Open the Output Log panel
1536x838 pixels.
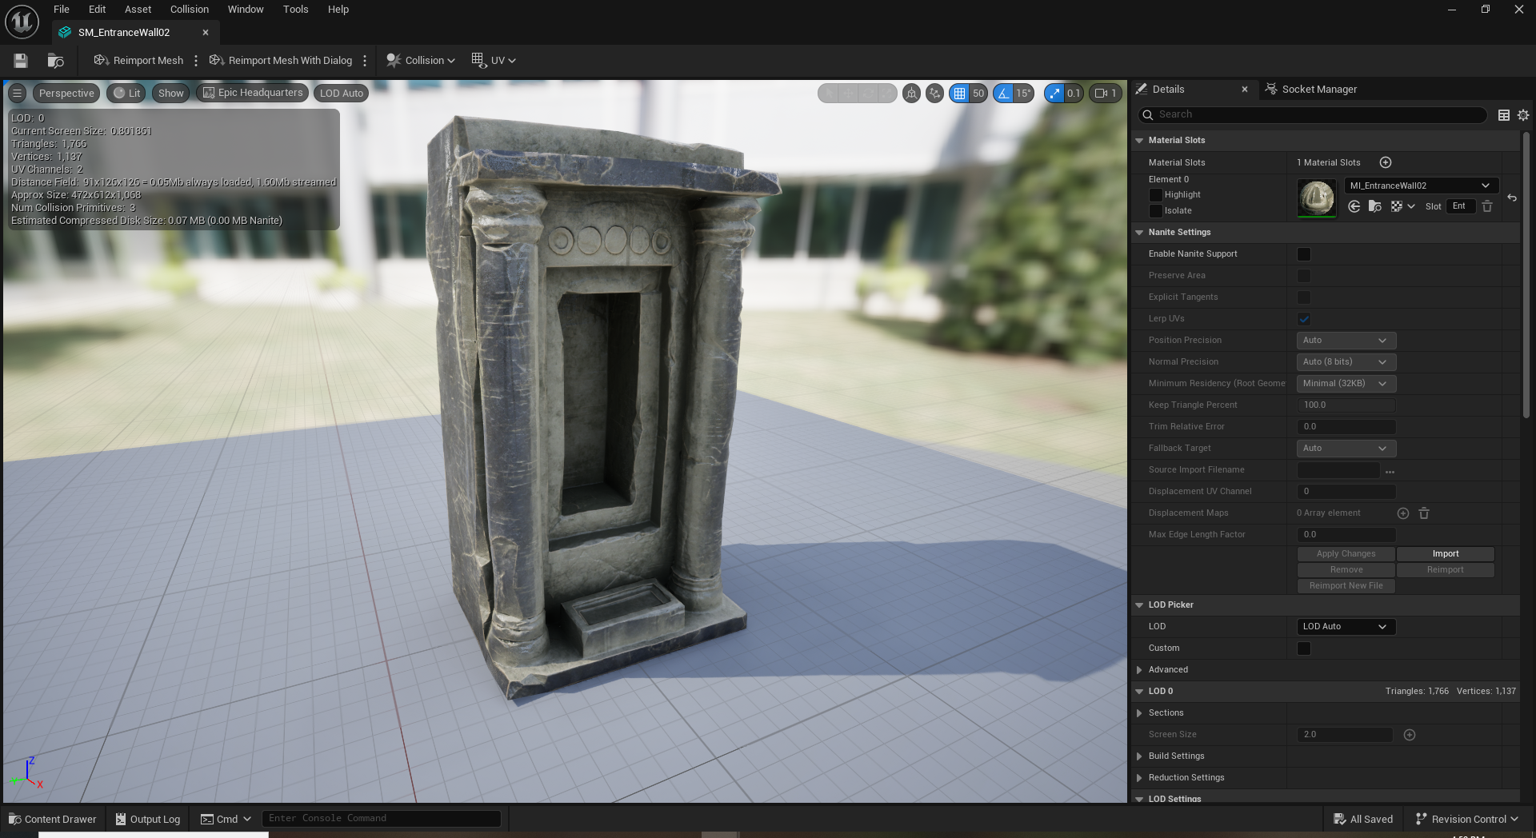click(x=148, y=819)
